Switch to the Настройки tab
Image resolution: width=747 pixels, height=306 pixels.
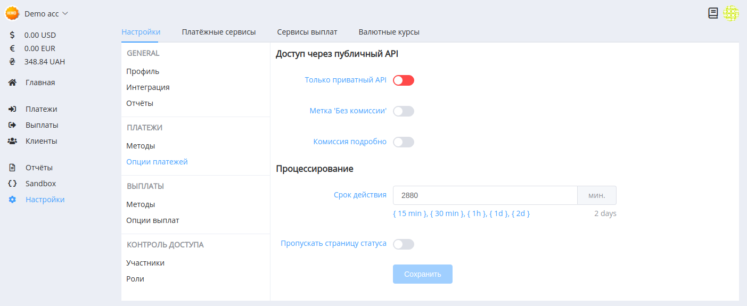pyautogui.click(x=141, y=32)
